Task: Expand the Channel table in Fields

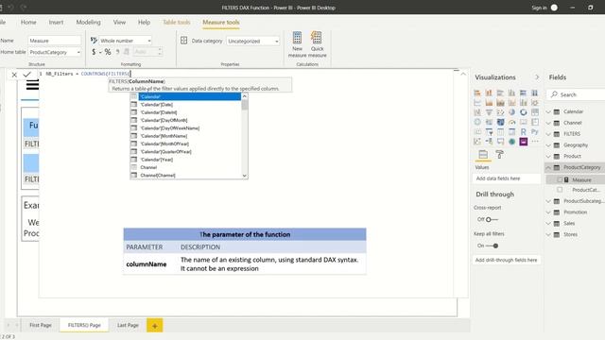Action: (548, 123)
